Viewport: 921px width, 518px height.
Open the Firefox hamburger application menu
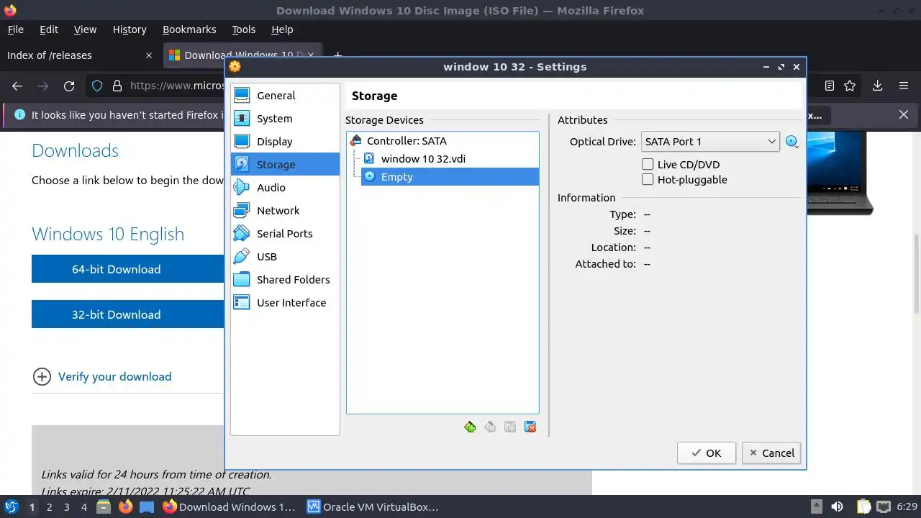[x=904, y=86]
